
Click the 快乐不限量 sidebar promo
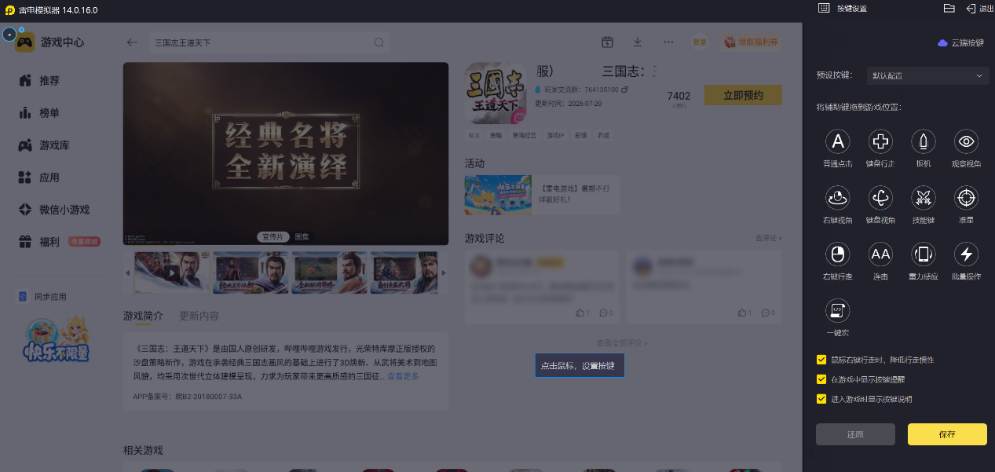click(x=55, y=338)
